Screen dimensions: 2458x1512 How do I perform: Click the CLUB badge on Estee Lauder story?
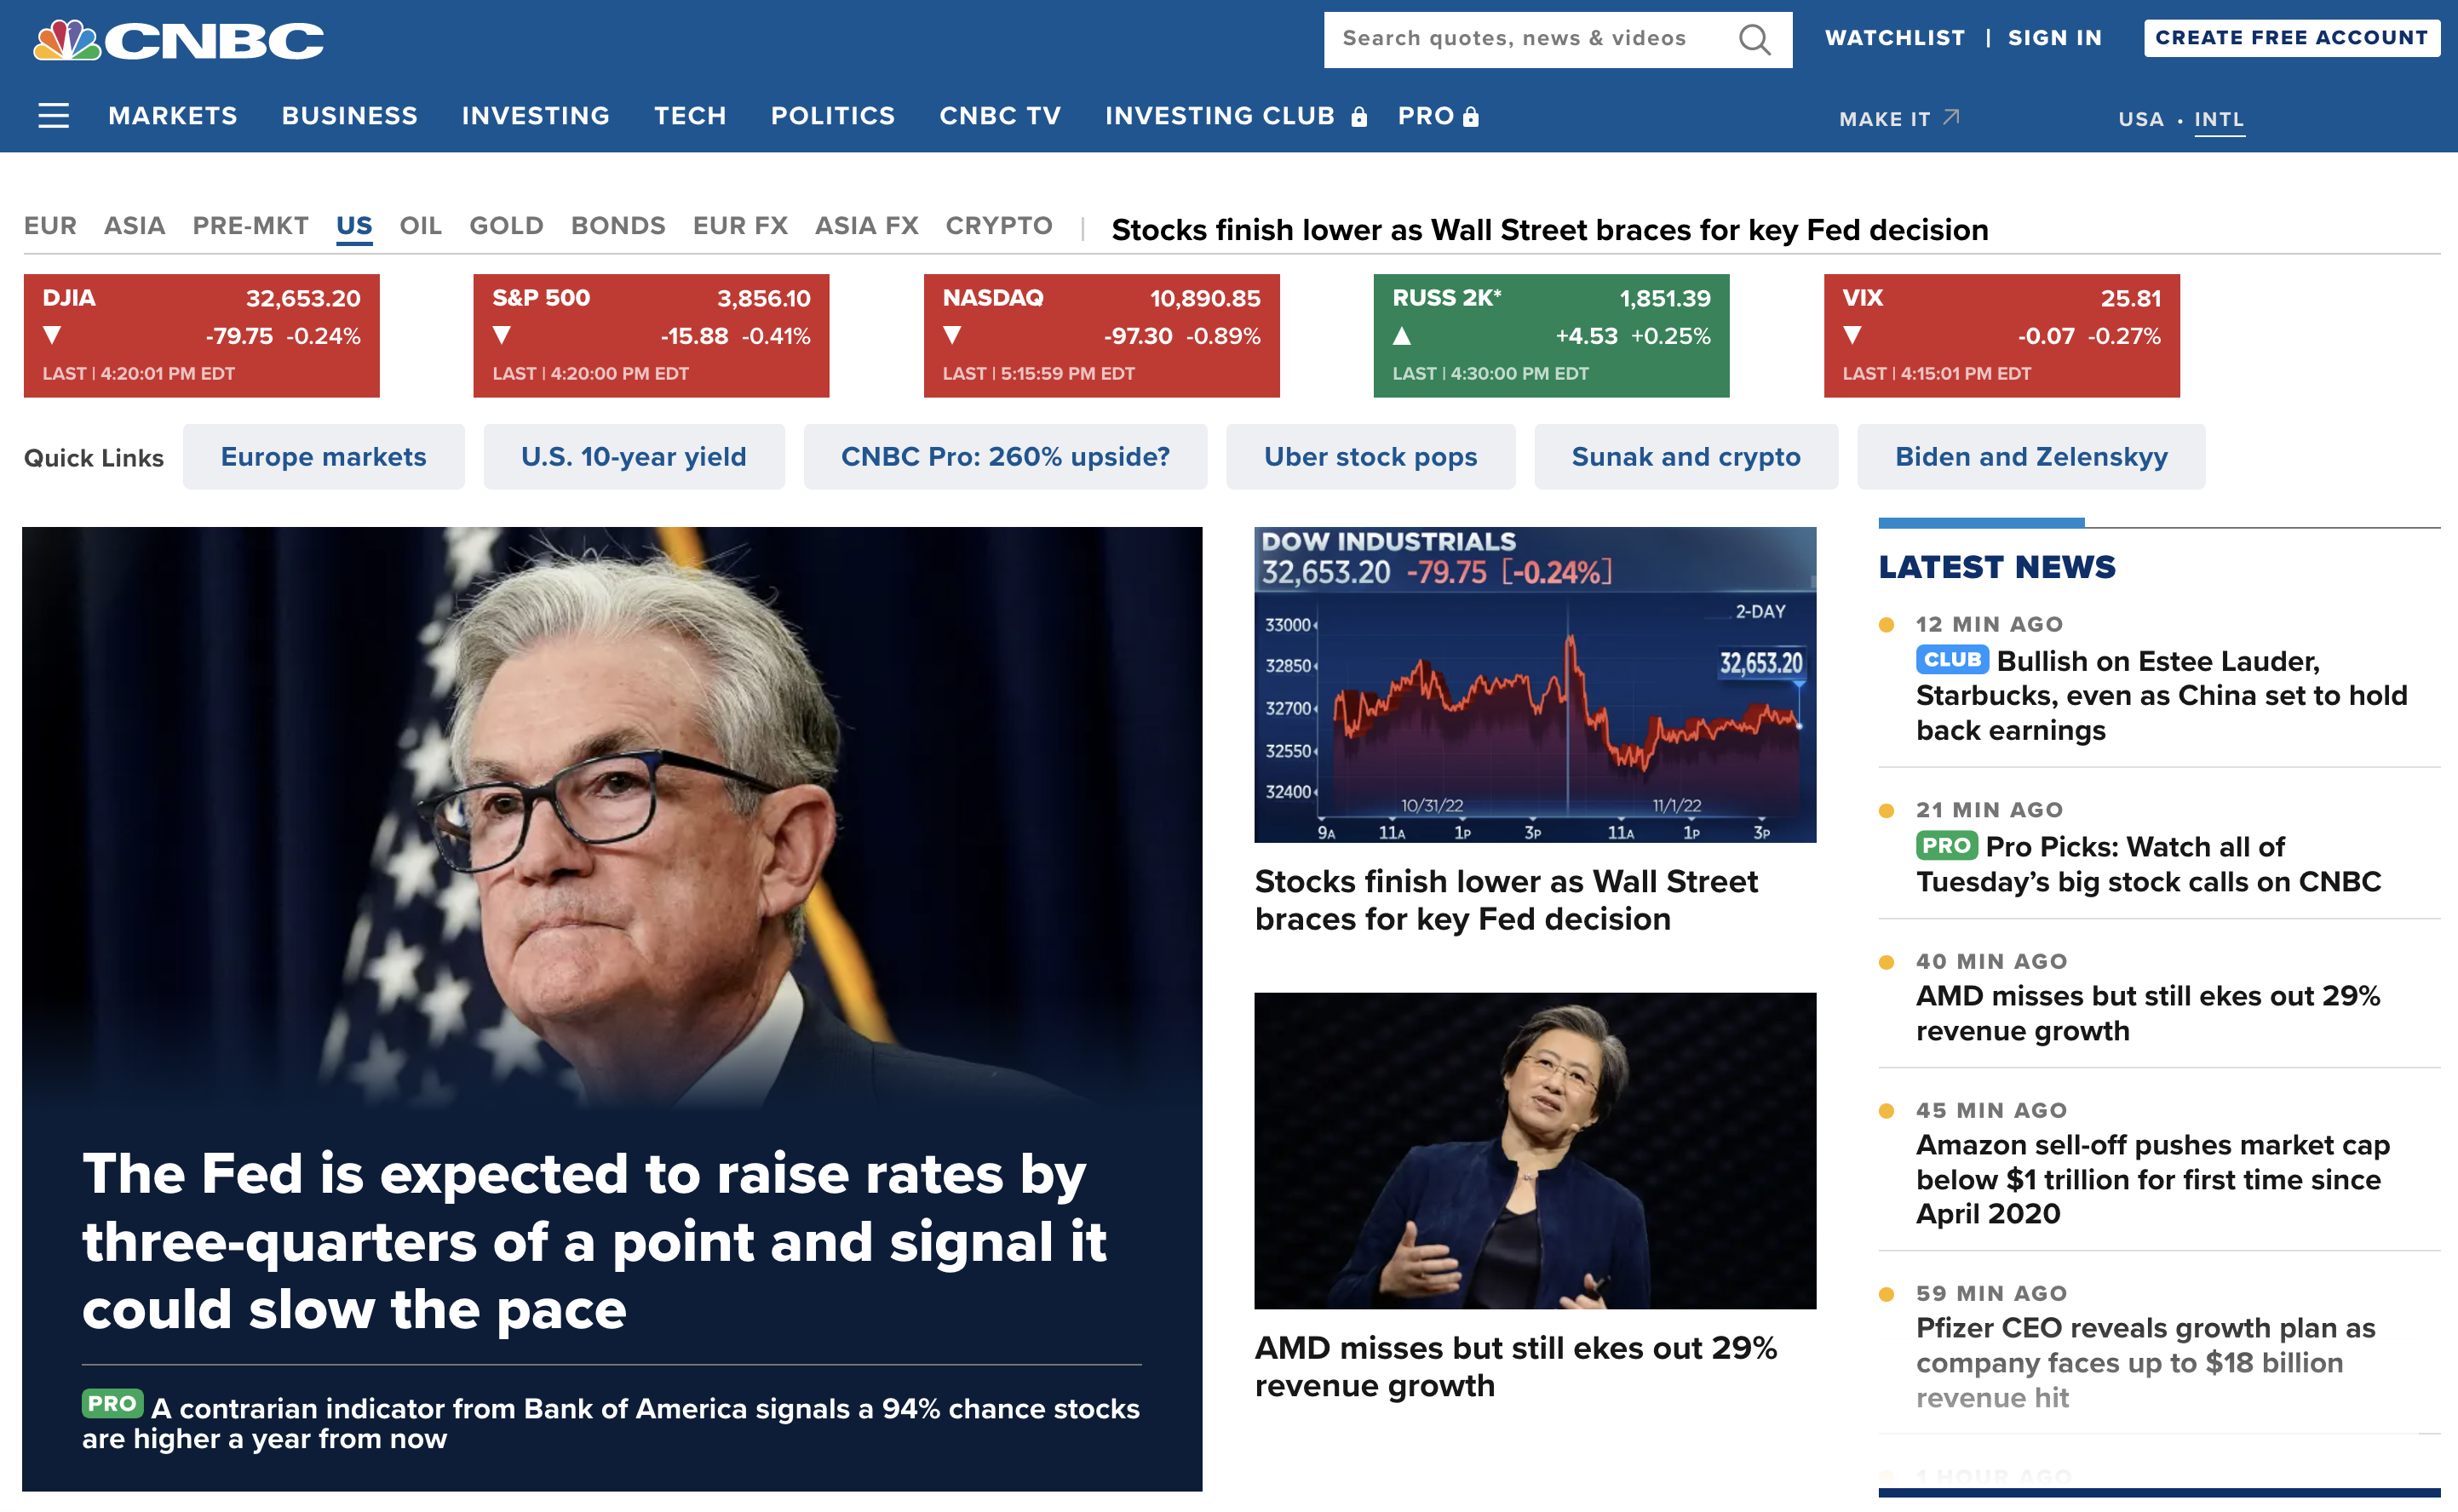[x=1952, y=660]
